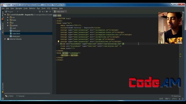Click the read-only lock icon in status bar
The image size is (186, 104).
point(180,99)
